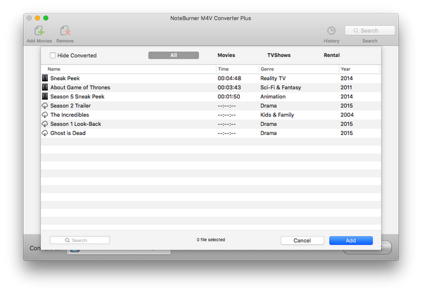422x294 pixels.
Task: Click cloud download icon for Ghost is Dead
Action: [45, 133]
